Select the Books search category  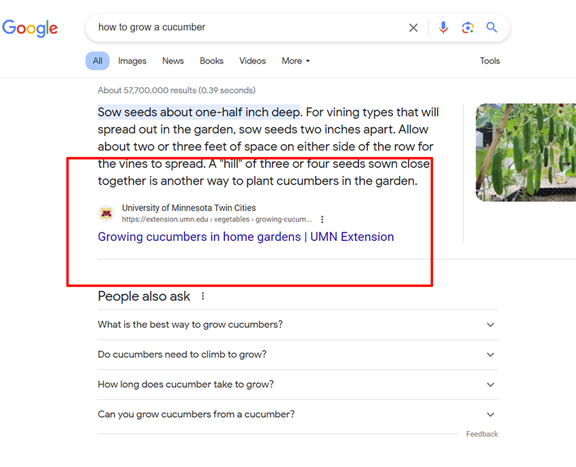pos(211,61)
